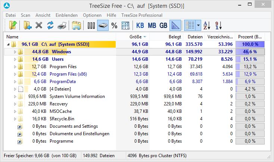
Task: Select the Users folder row
Action: click(134, 59)
